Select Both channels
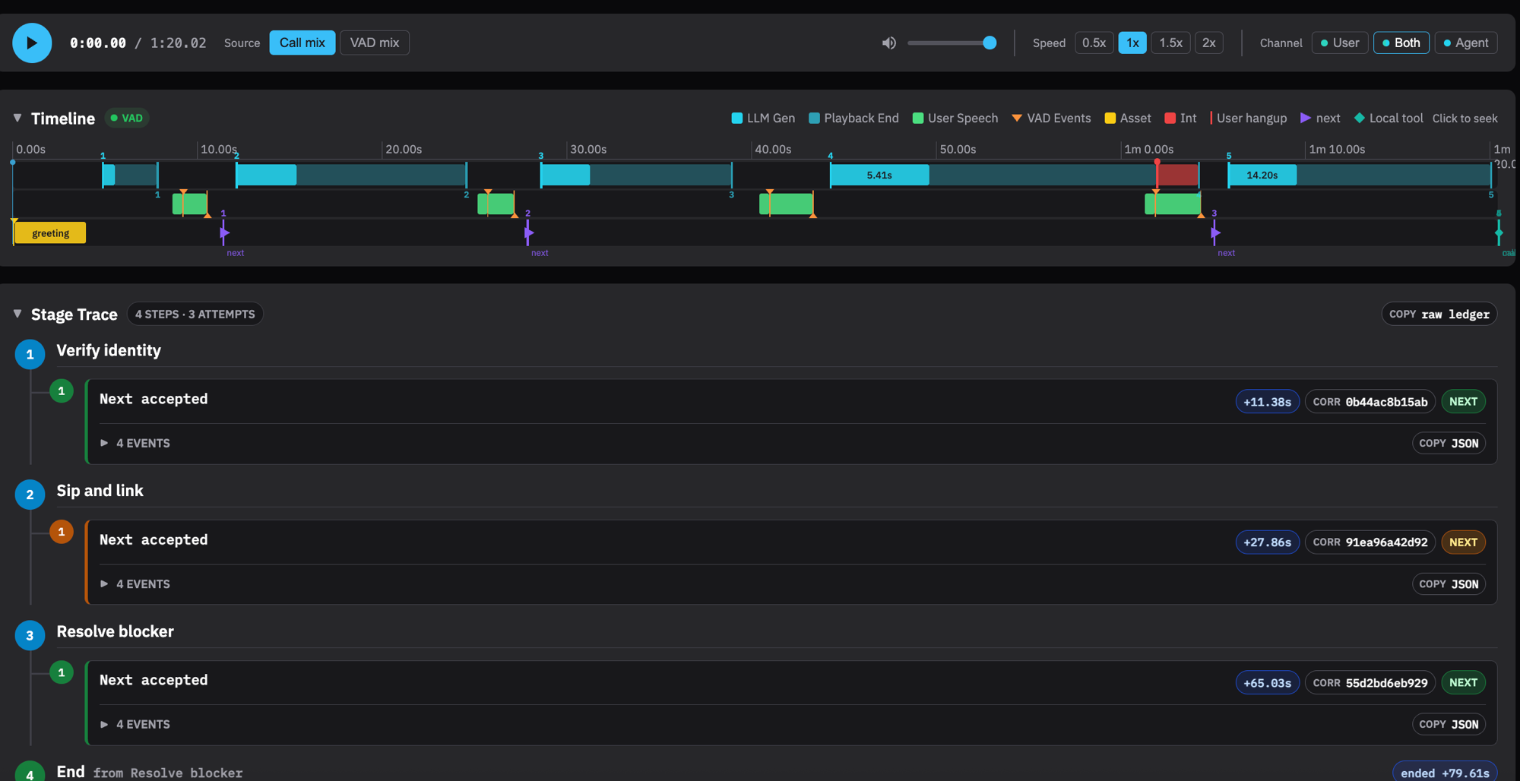Image resolution: width=1520 pixels, height=781 pixels. [1401, 43]
